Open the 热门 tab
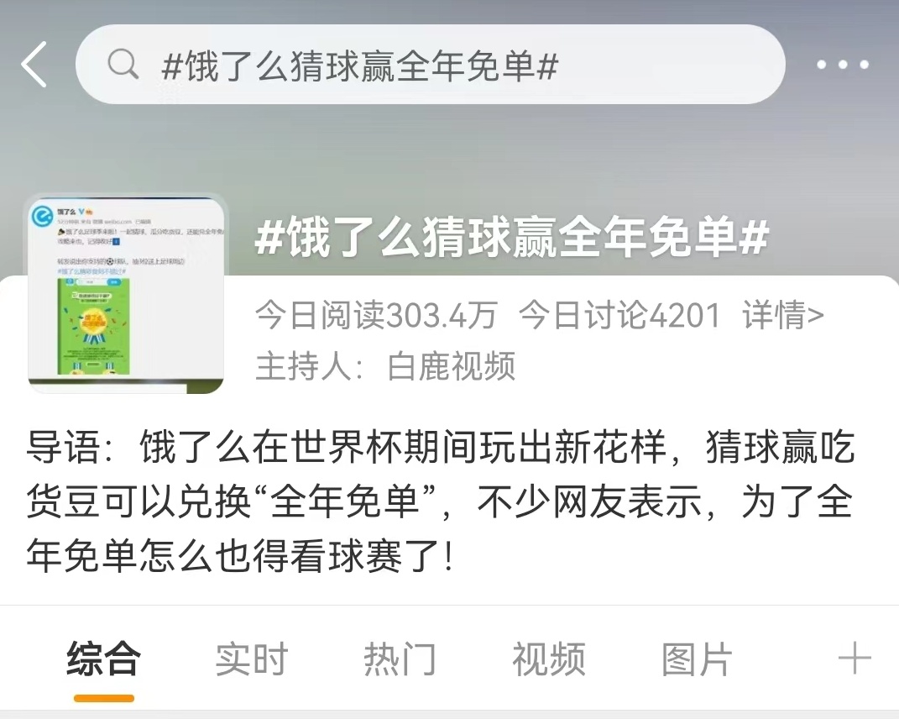This screenshot has width=899, height=719. coord(400,659)
